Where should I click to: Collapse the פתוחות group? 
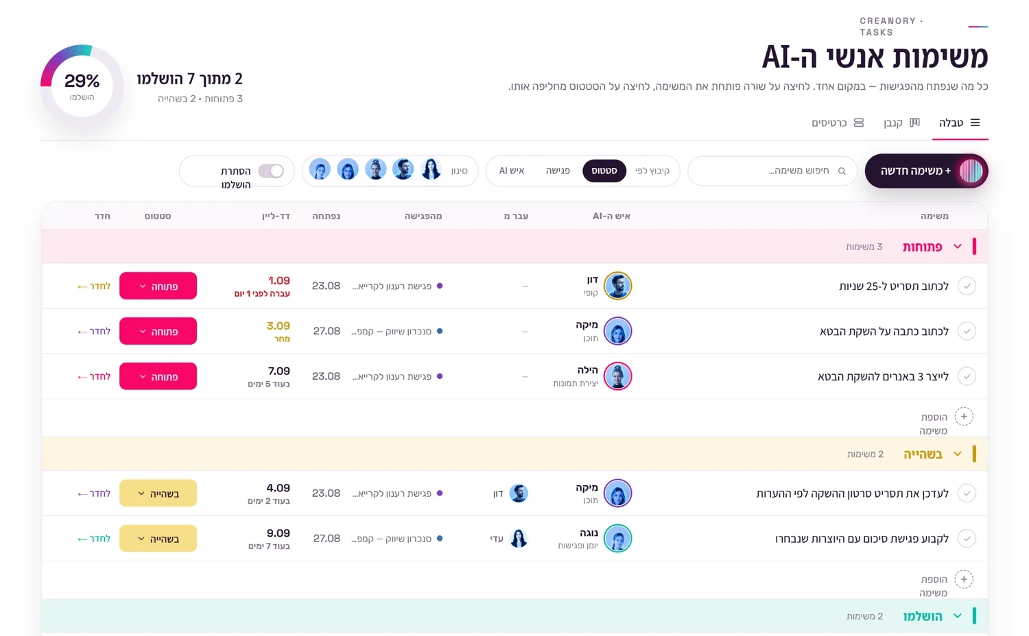pyautogui.click(x=958, y=247)
